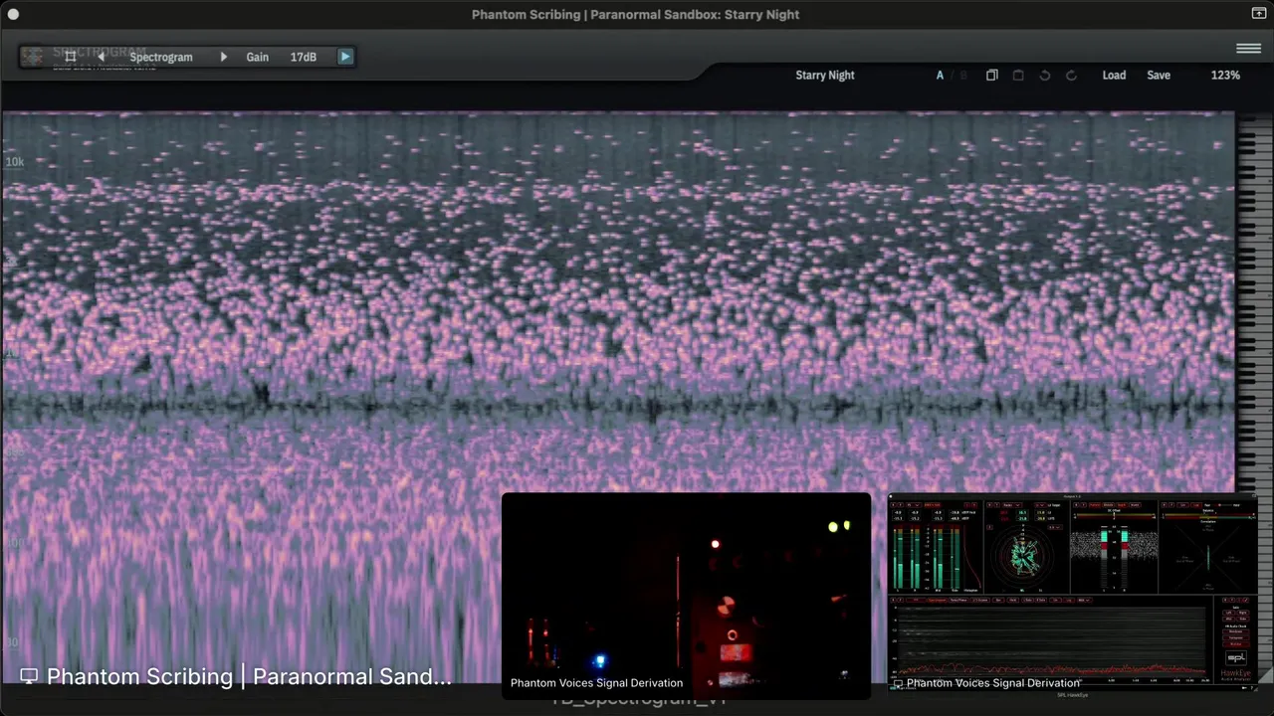Open the hamburger menu at top right
1274x716 pixels.
(1248, 49)
